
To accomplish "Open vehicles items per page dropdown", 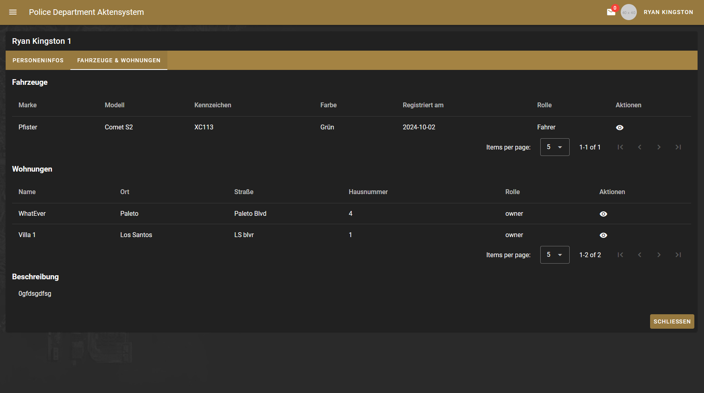I will [555, 147].
